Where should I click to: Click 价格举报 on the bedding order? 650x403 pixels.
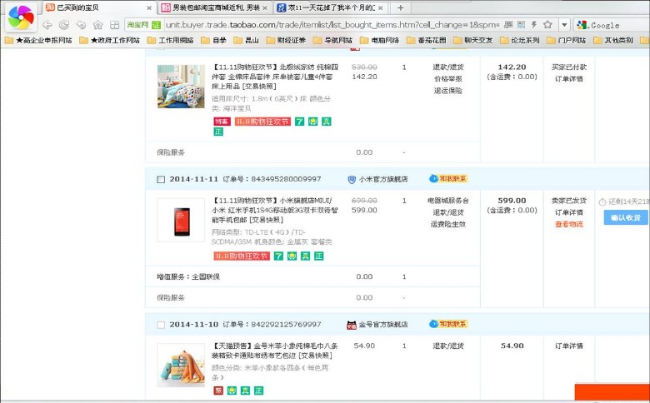(x=448, y=79)
